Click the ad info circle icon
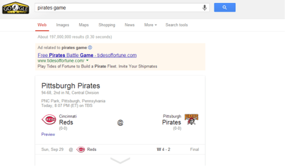297x167 pixels. (x=90, y=48)
